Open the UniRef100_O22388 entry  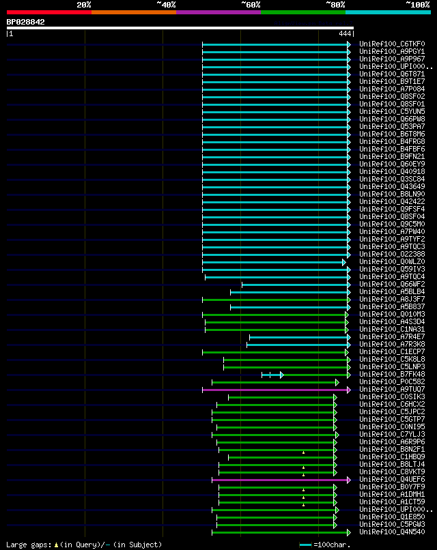click(392, 255)
